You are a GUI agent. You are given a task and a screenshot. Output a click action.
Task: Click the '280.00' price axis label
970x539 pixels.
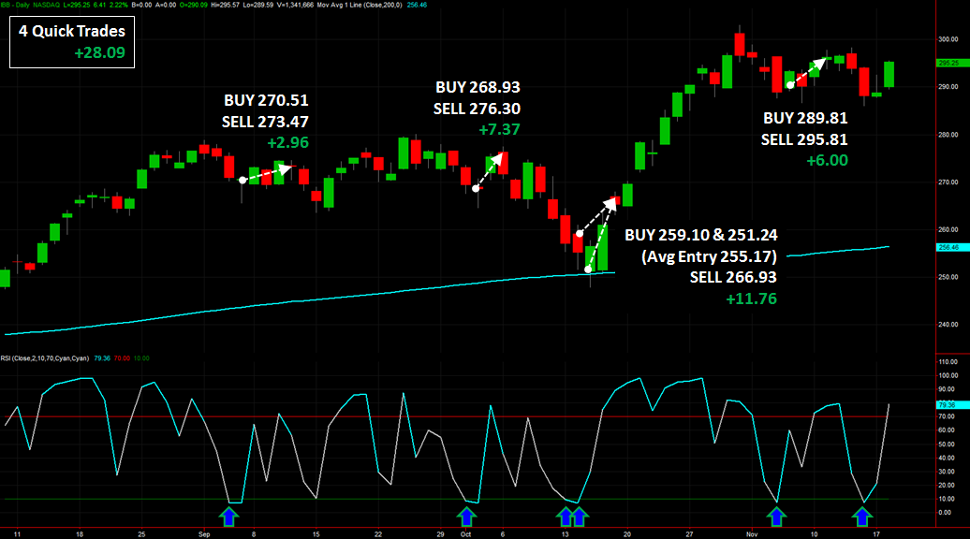pos(948,135)
